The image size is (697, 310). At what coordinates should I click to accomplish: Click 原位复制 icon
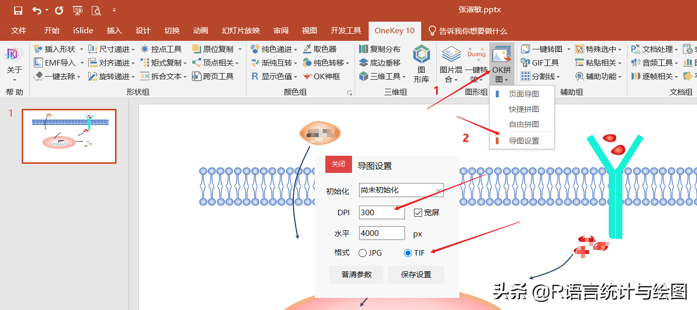197,49
